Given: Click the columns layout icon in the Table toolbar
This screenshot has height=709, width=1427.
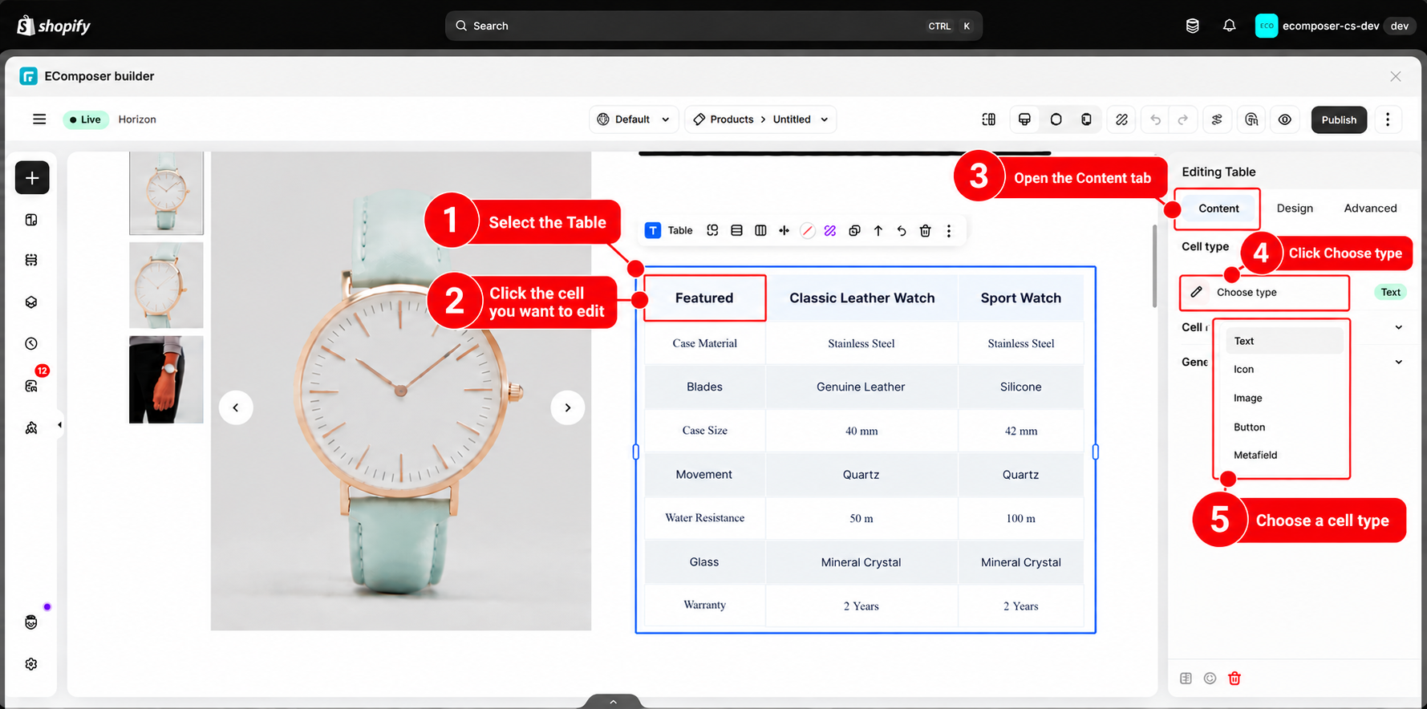Looking at the screenshot, I should point(760,231).
